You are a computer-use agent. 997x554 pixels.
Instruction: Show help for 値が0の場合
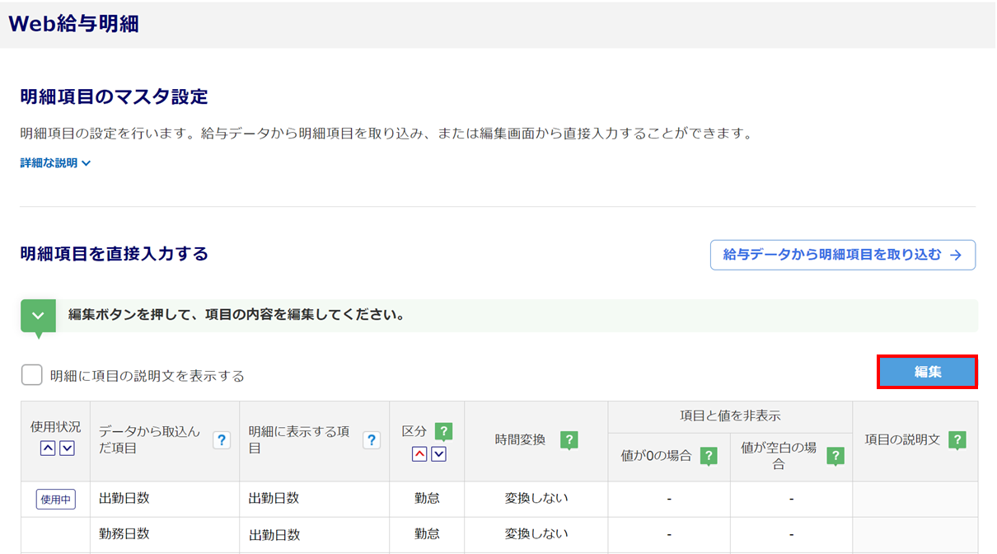tap(709, 456)
